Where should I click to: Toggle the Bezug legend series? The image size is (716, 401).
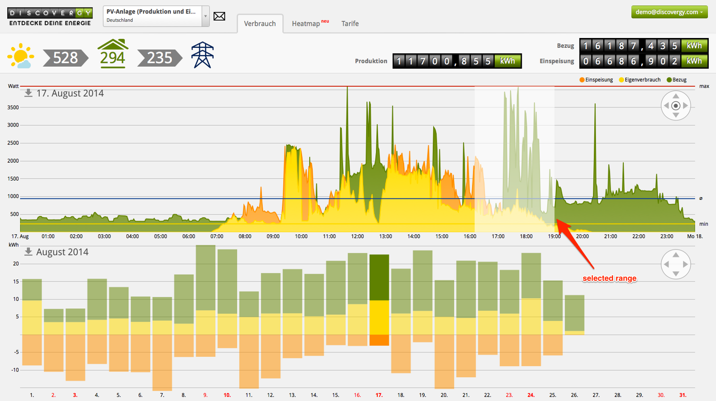[676, 80]
